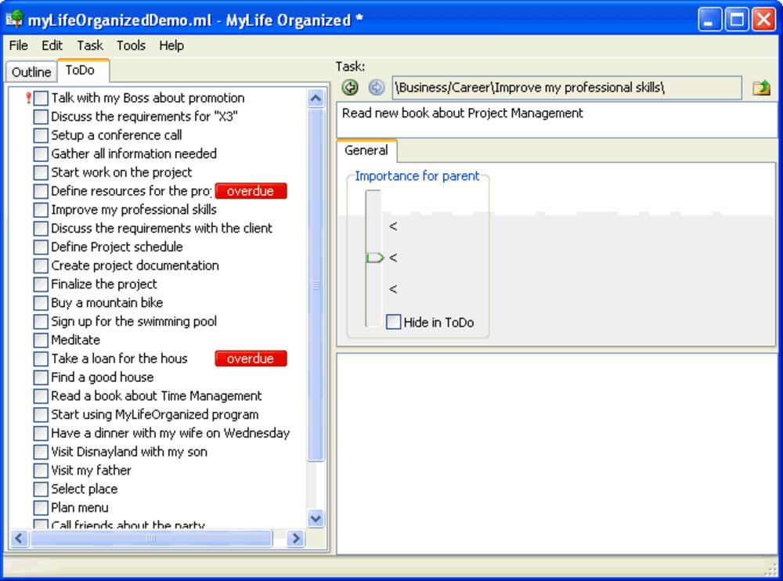This screenshot has width=783, height=581.
Task: Click the MyLife Organized title bar icon
Action: click(14, 20)
